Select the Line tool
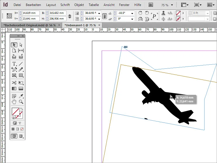 (21, 64)
